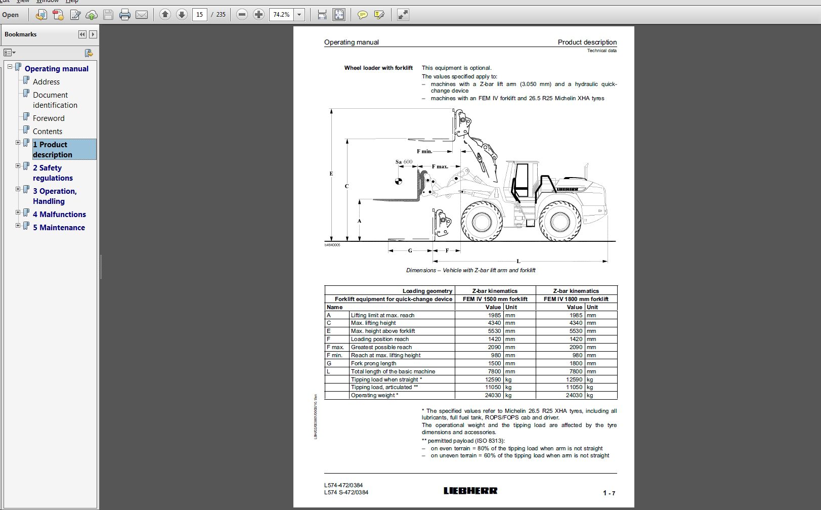This screenshot has height=510, width=821.
Task: Click the Max. lifting height table row
Action: click(471, 323)
